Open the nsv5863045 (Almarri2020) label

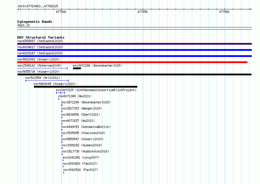click(55, 84)
